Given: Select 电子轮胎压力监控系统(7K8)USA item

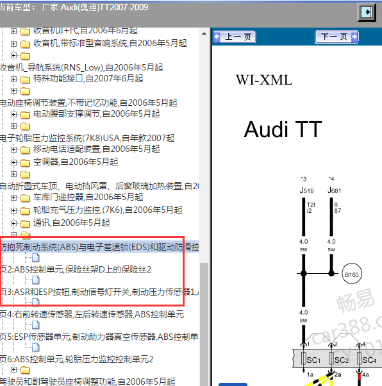Looking at the screenshot, I should click(87, 138).
